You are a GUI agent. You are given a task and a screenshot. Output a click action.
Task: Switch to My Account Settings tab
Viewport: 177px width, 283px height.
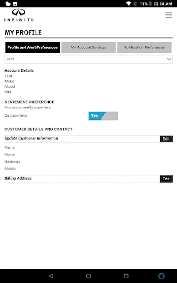tap(88, 47)
